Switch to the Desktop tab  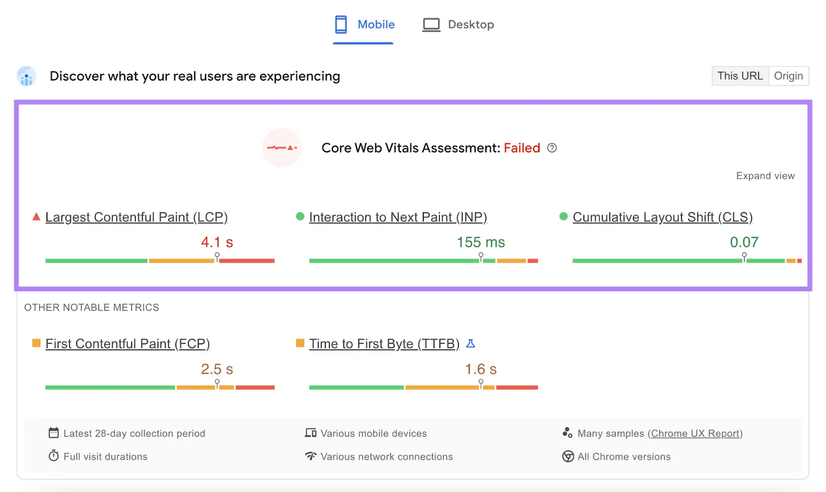point(457,24)
